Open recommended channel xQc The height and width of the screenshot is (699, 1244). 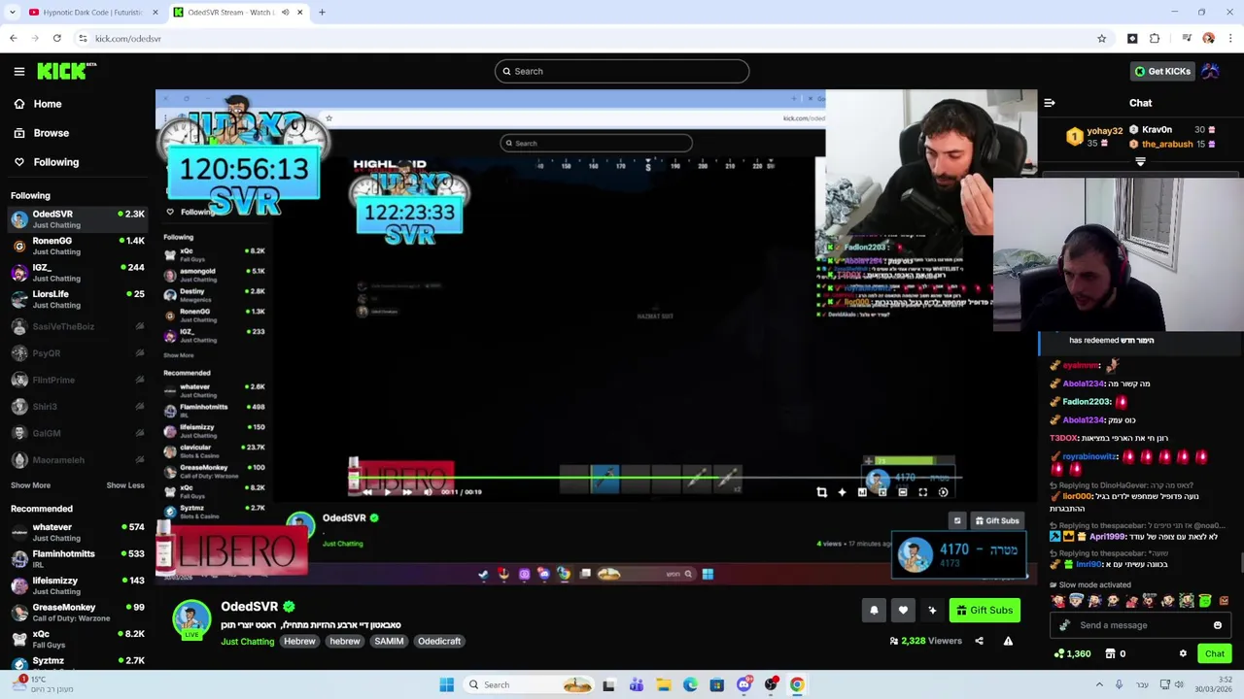point(78,639)
